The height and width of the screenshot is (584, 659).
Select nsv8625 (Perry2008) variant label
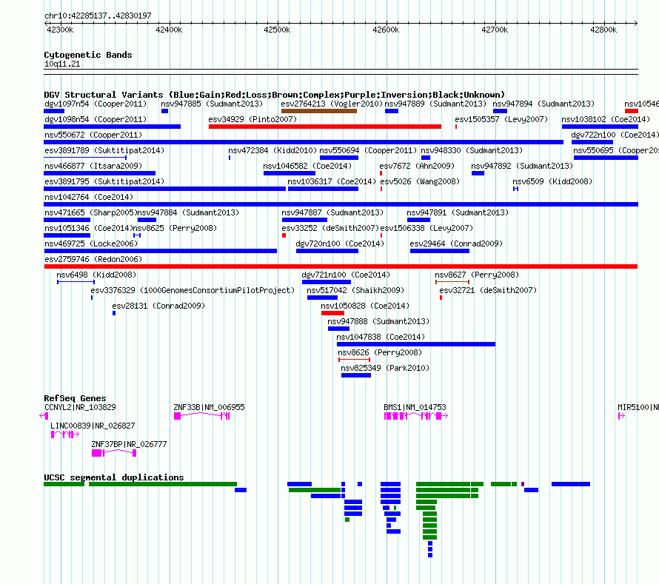[175, 228]
